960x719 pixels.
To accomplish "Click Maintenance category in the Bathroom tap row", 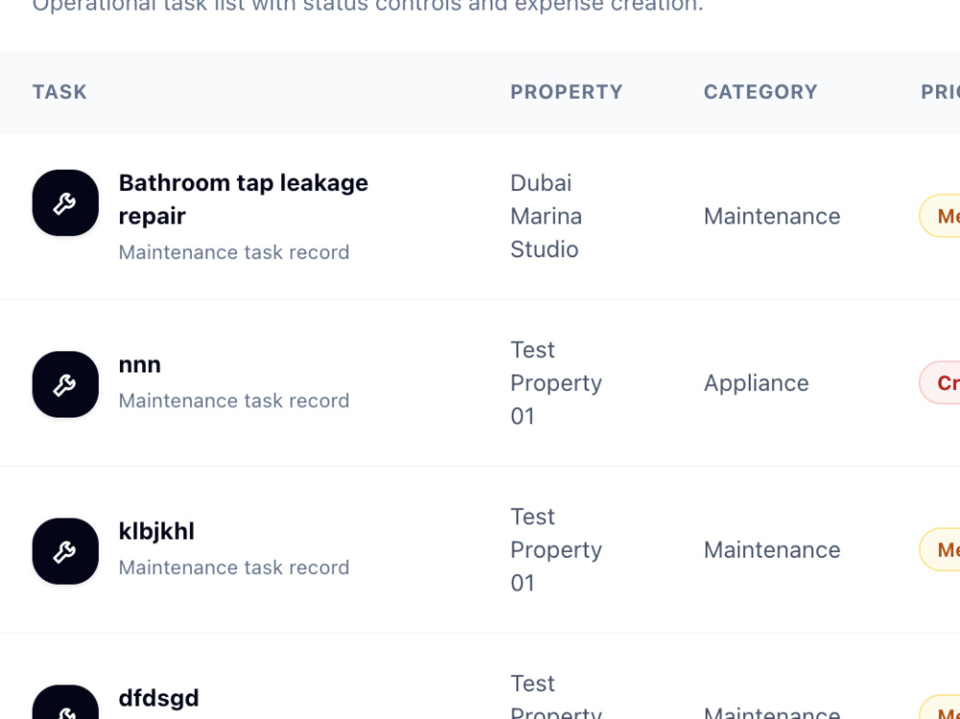I will pos(772,216).
